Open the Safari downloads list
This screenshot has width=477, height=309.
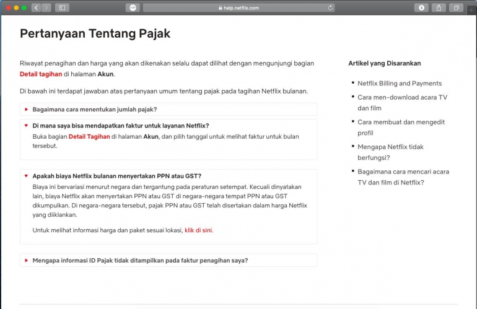(422, 7)
